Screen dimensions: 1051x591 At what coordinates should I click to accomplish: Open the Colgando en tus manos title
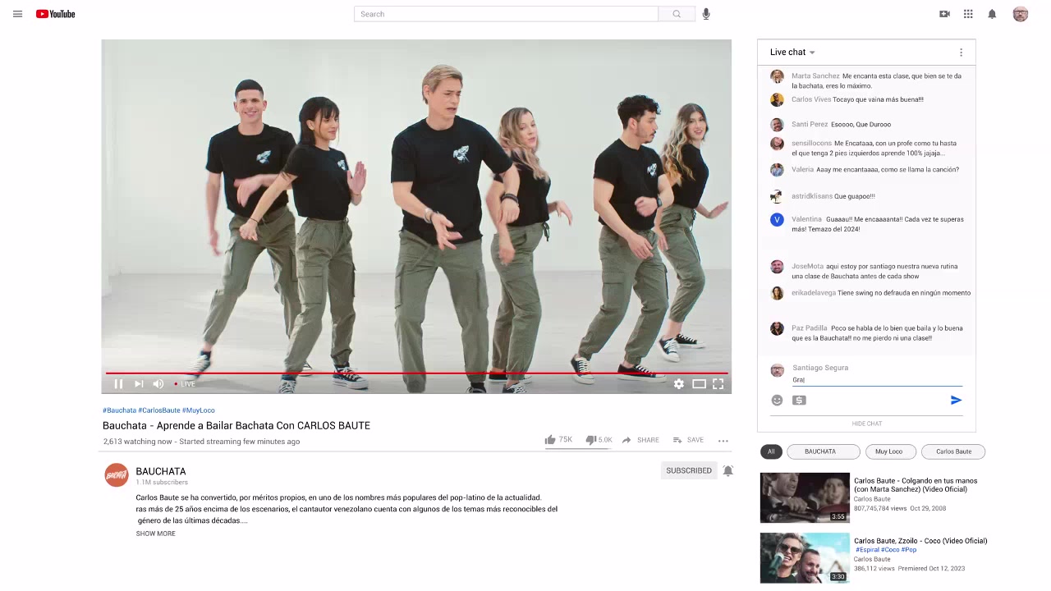(x=916, y=485)
